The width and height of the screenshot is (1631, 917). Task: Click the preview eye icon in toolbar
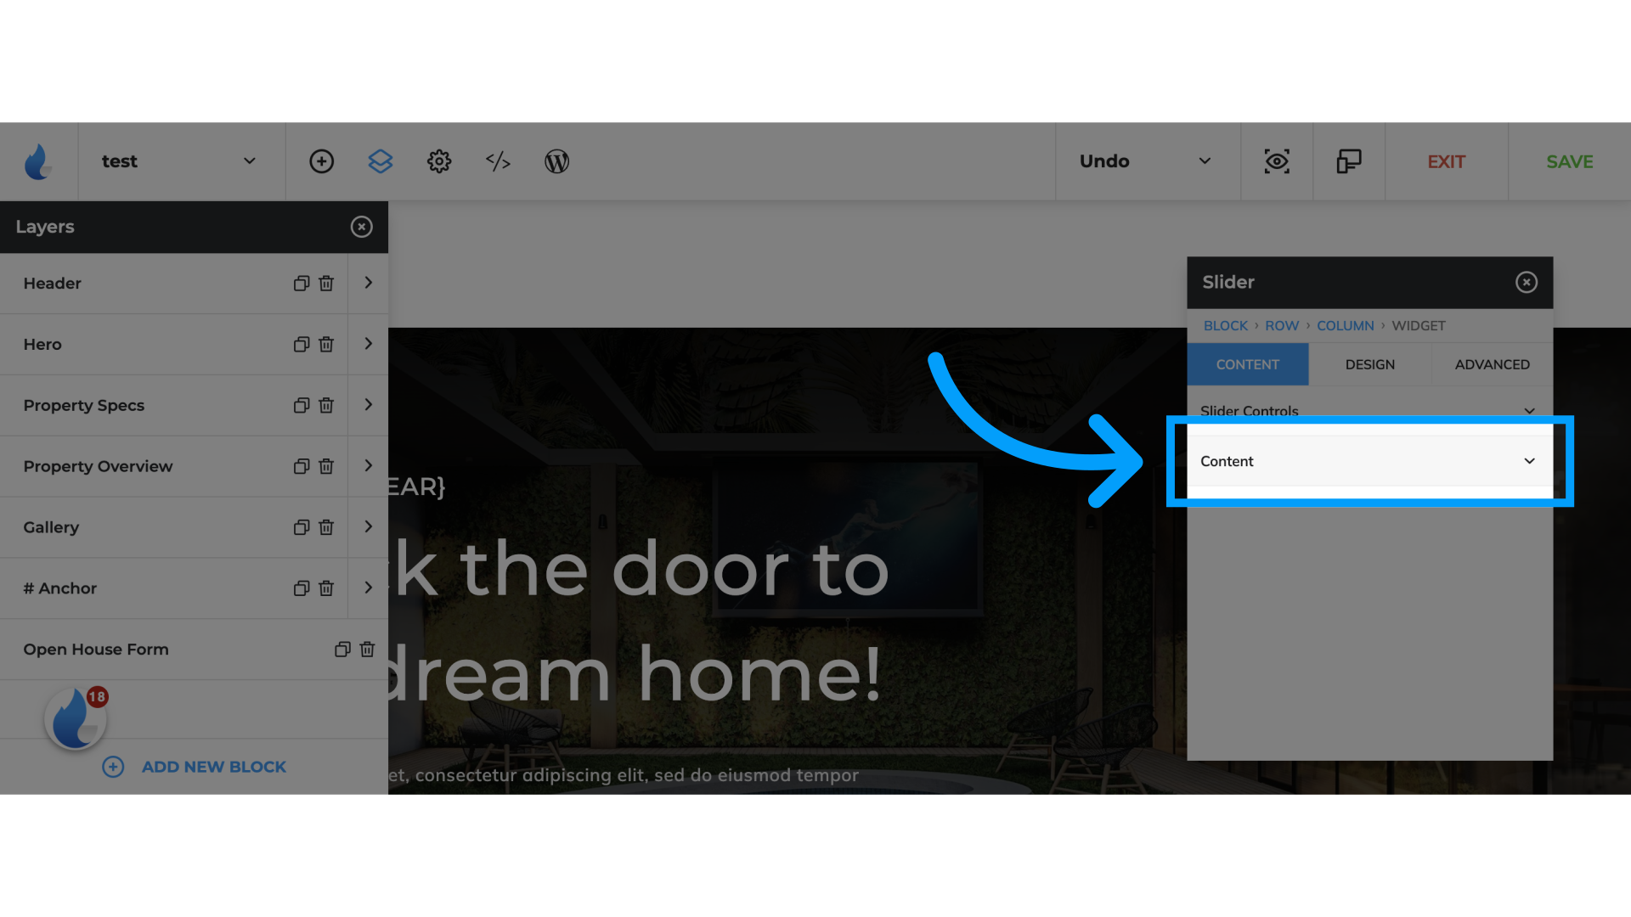pyautogui.click(x=1277, y=161)
